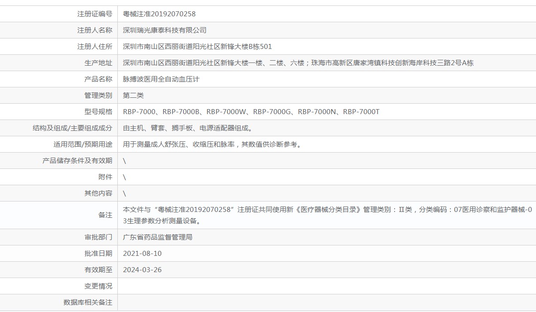Click intended use text 用于测量成人舒张压
The height and width of the screenshot is (312, 536).
(213, 144)
